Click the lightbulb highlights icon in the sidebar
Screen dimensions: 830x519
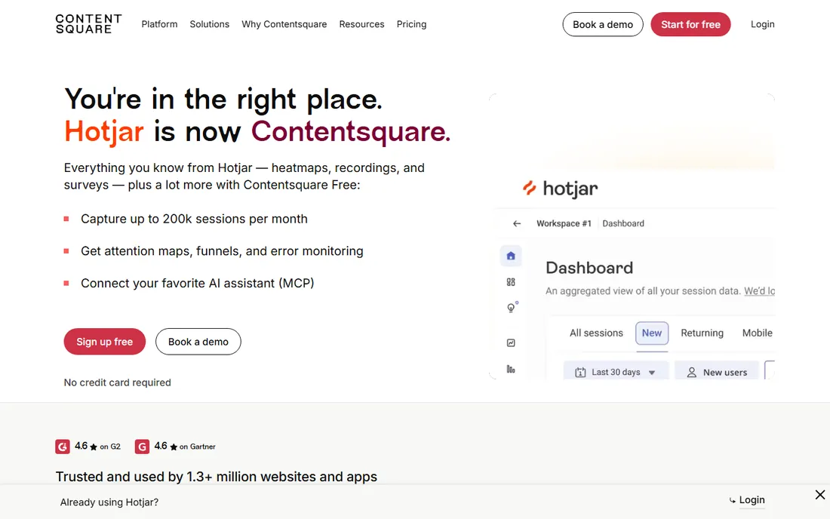(512, 307)
